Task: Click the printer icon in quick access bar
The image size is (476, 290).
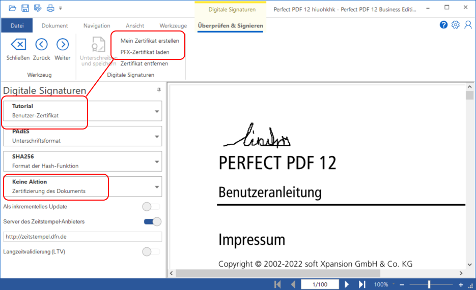Action: pyautogui.click(x=50, y=8)
